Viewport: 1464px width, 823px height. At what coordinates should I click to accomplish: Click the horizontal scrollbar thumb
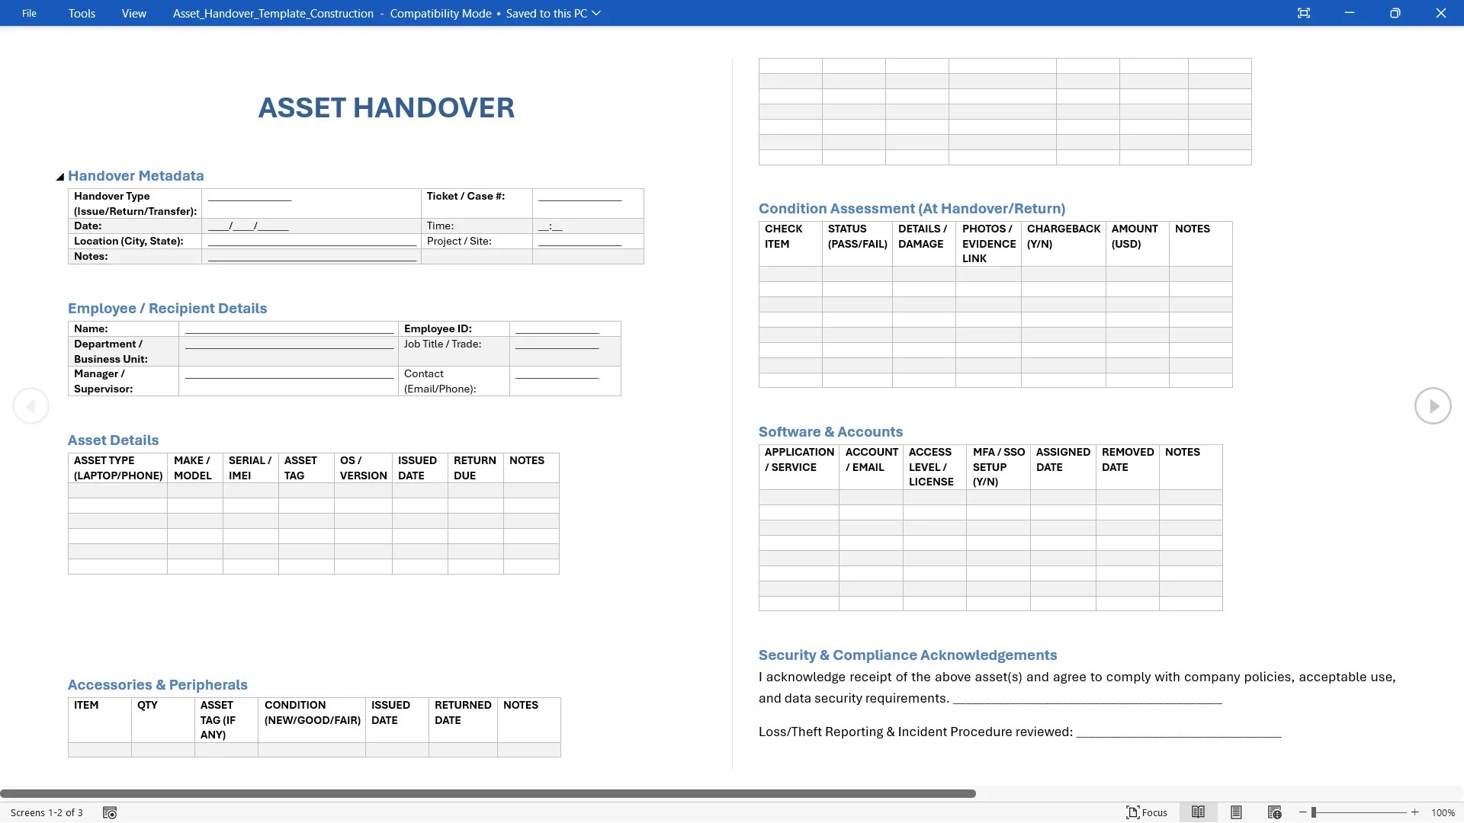click(488, 793)
